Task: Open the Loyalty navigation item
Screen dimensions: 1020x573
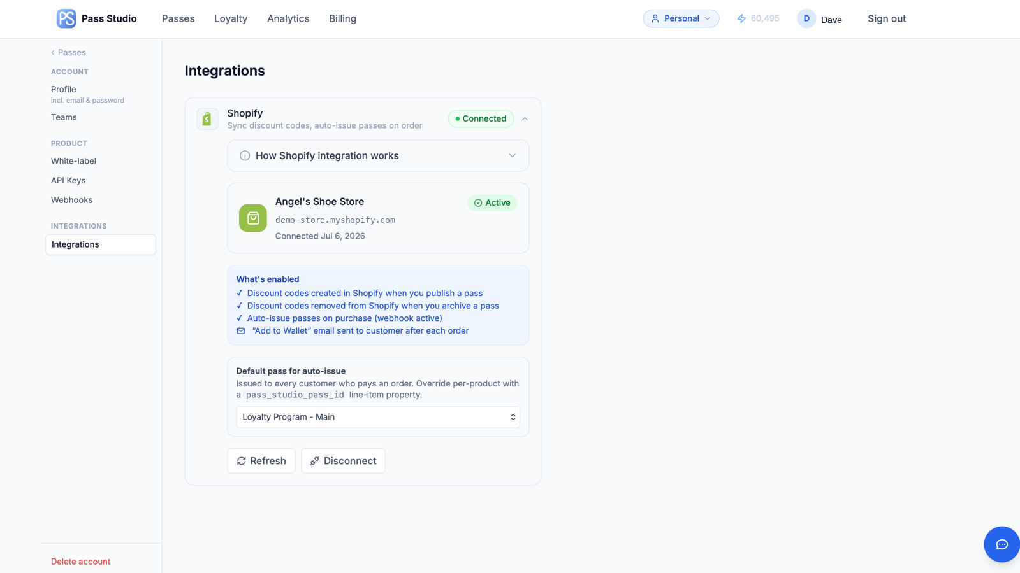Action: click(231, 18)
